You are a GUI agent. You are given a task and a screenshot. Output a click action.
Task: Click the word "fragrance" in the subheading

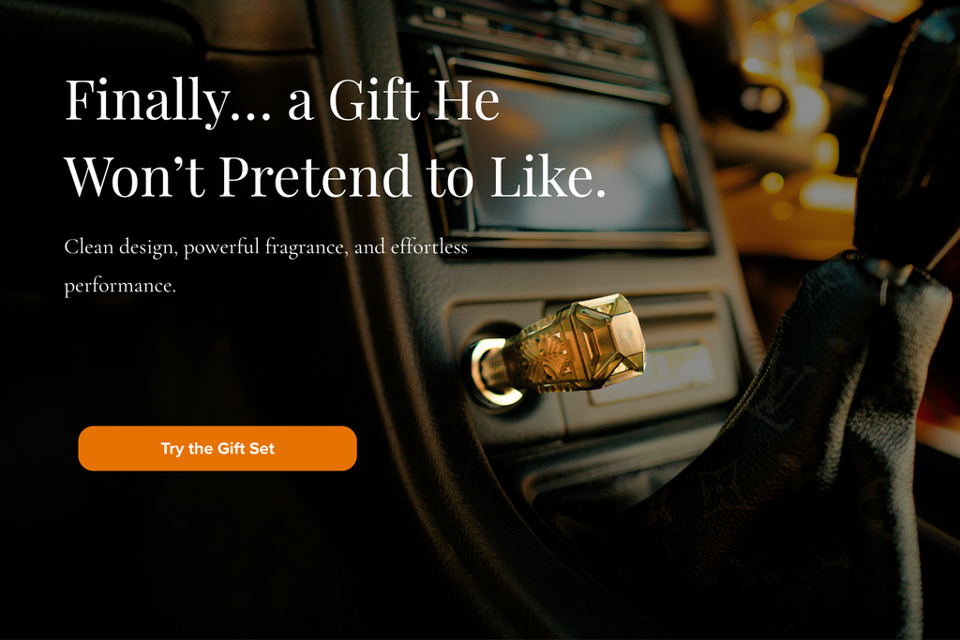point(307,247)
